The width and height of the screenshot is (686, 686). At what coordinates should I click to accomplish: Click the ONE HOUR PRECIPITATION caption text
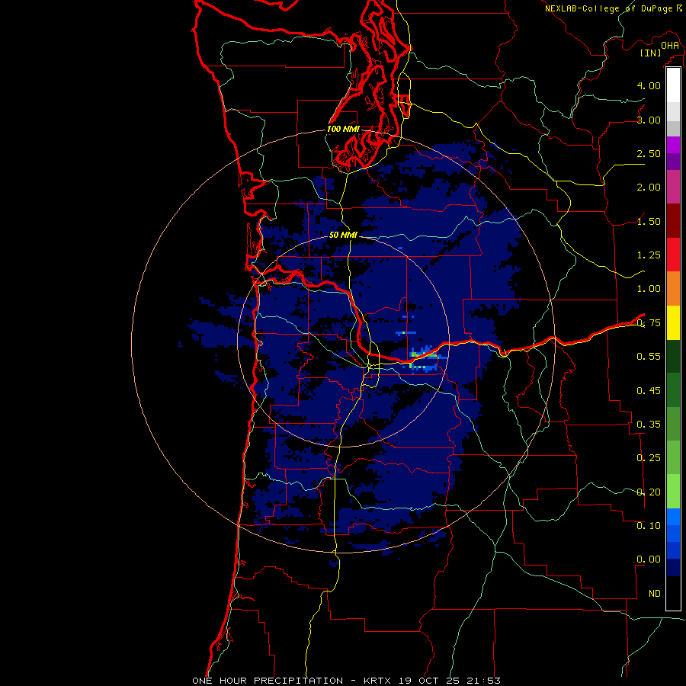268,681
